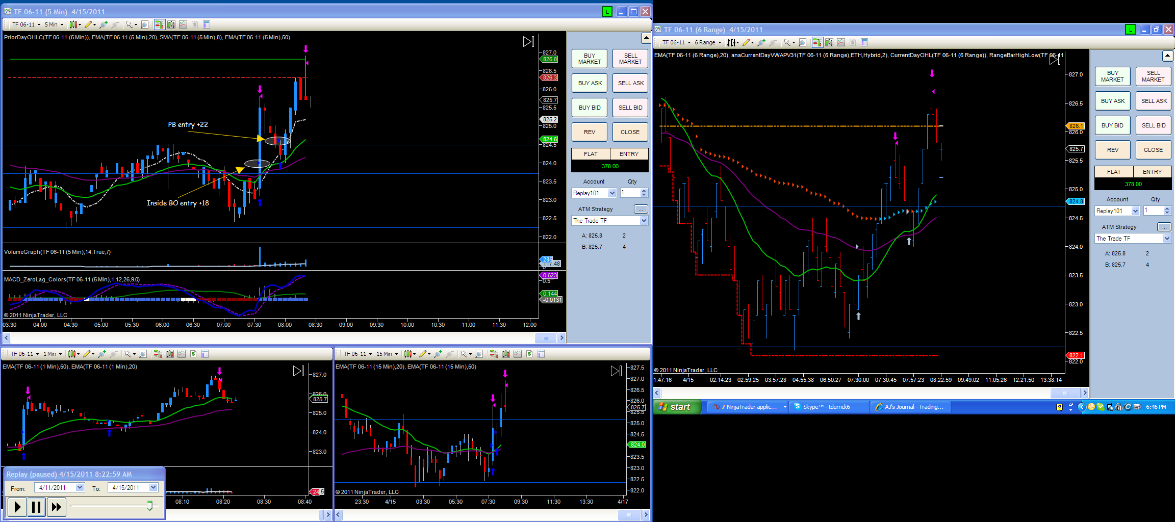Open bar style icon in 6 Range chart toolbar
The height and width of the screenshot is (522, 1175).
coord(733,42)
